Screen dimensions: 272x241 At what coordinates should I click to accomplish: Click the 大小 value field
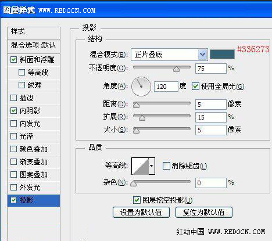click(211, 130)
